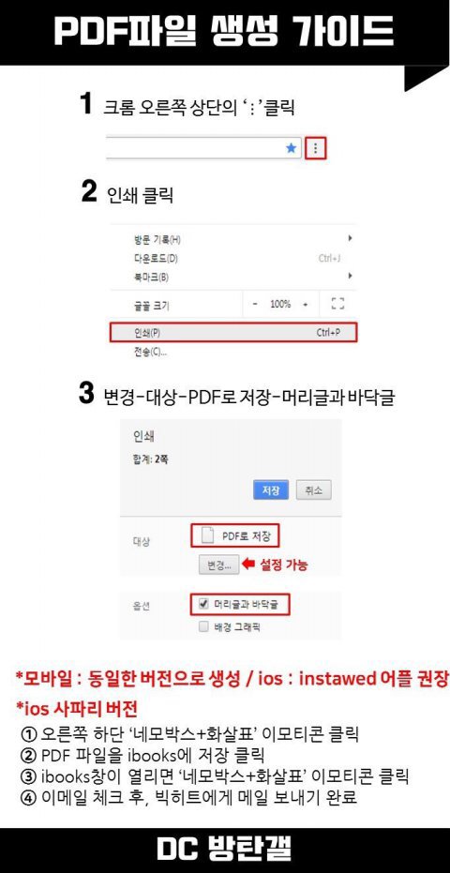This screenshot has width=450, height=873.
Task: Enable the 머리글과 바닥글 checkbox
Action: click(203, 604)
